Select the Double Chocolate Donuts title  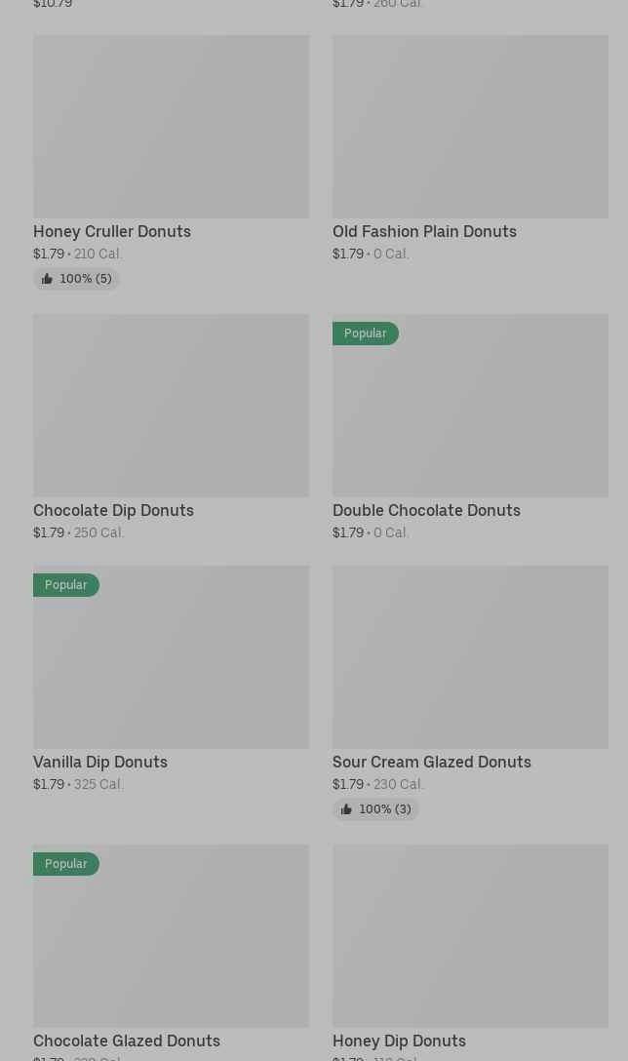426,511
